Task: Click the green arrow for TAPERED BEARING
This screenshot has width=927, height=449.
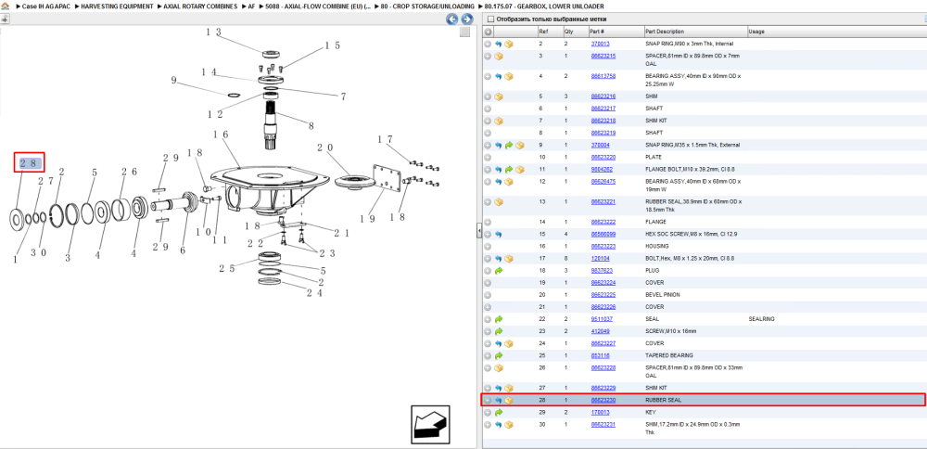Action: tap(499, 355)
